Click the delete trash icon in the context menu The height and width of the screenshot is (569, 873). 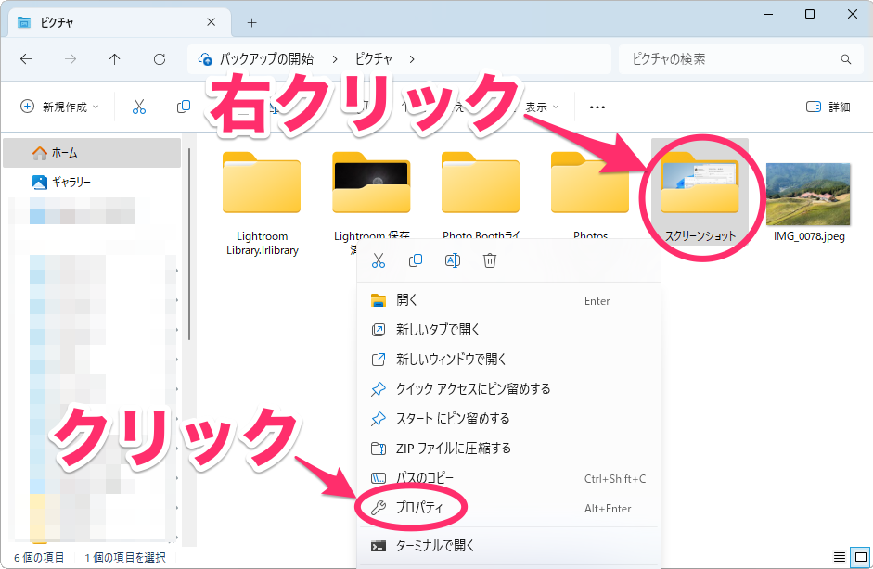[490, 261]
